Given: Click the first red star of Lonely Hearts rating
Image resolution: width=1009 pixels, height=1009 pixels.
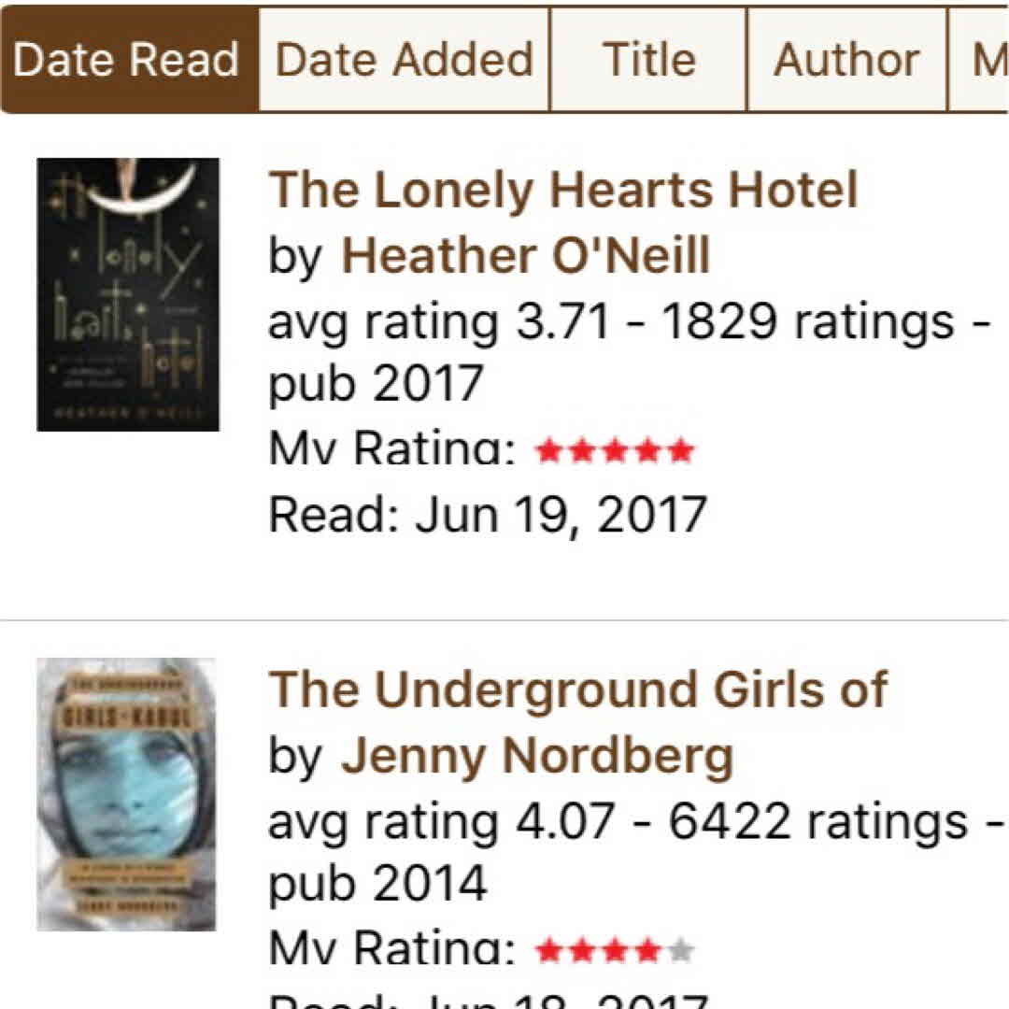Looking at the screenshot, I should (550, 452).
